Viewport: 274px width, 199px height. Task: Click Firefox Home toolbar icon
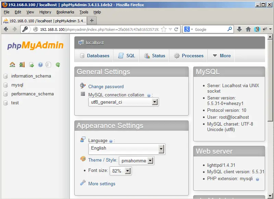tap(248, 29)
